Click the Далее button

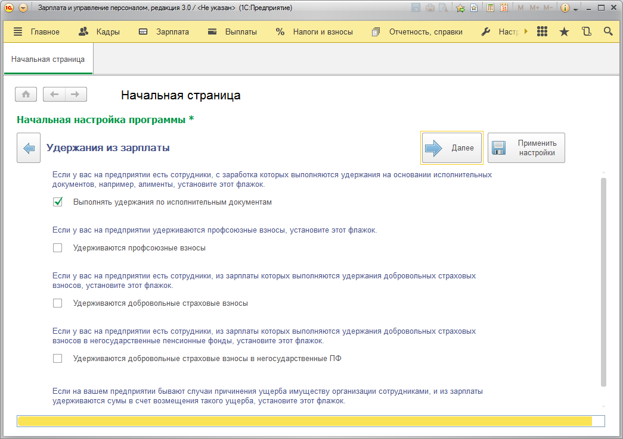pos(451,148)
